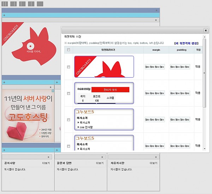Image resolution: width=212 pixels, height=194 pixels.
Task: Click the widget preview showing ceo 인사말
Action: 104,119
